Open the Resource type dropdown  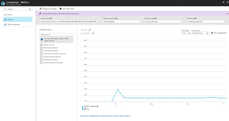point(164,22)
